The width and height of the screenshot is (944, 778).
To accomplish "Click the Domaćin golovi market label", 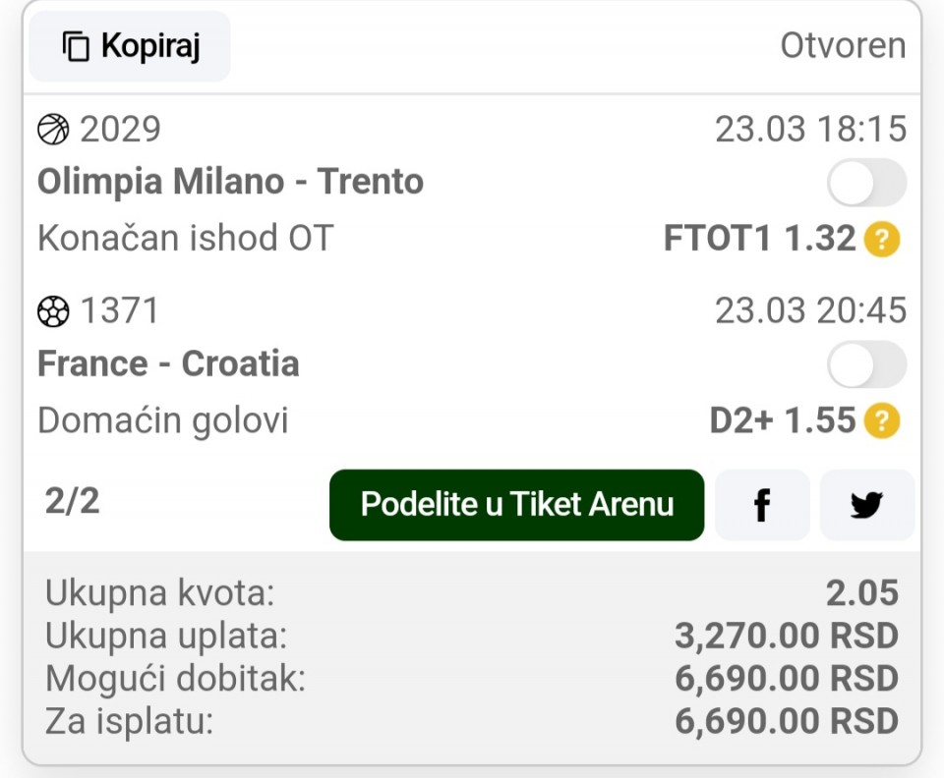I will tap(162, 420).
